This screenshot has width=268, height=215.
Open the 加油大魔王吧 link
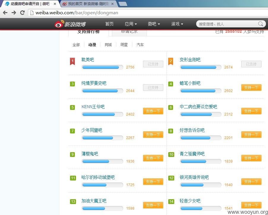click(94, 201)
